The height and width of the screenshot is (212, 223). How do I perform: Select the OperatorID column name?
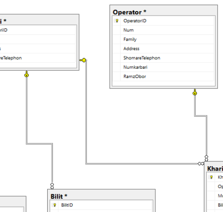(135, 21)
